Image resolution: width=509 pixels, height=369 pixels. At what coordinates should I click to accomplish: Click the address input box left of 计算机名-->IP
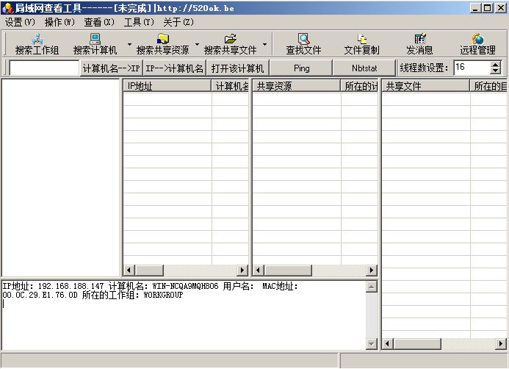pyautogui.click(x=44, y=68)
